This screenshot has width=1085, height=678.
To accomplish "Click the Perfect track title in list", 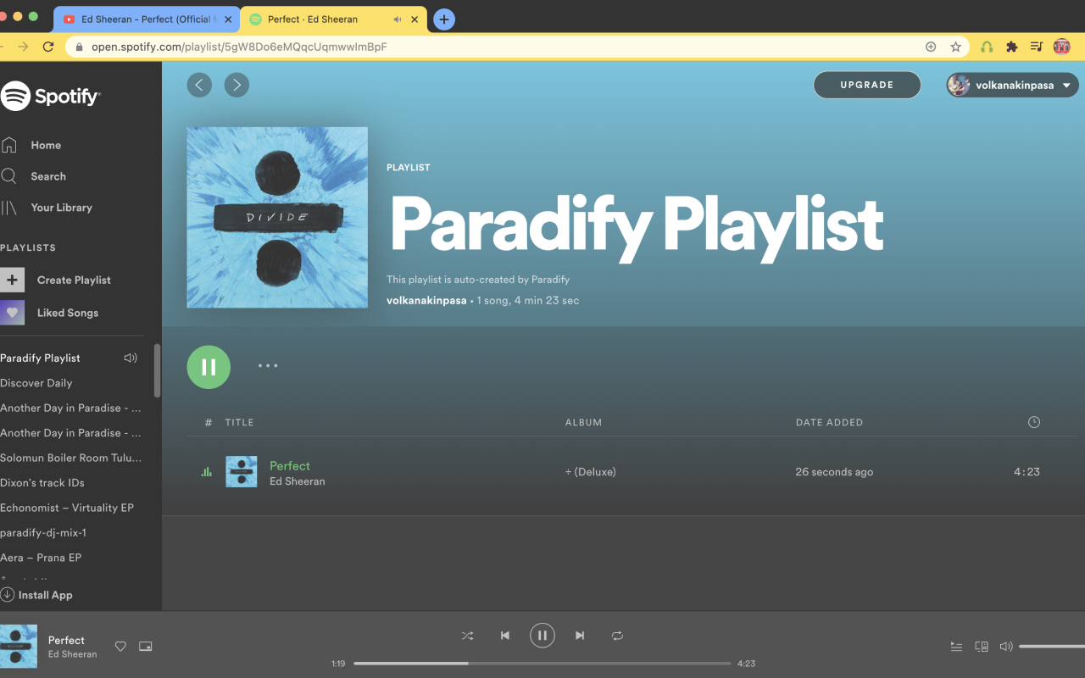I will [x=290, y=465].
